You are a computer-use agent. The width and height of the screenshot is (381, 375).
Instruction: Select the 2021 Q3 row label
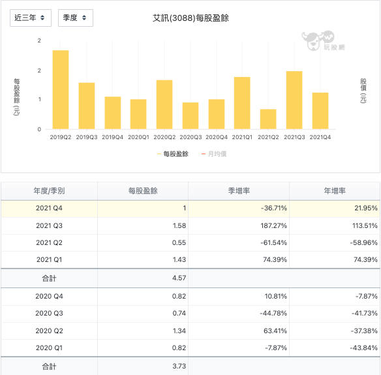(x=49, y=226)
